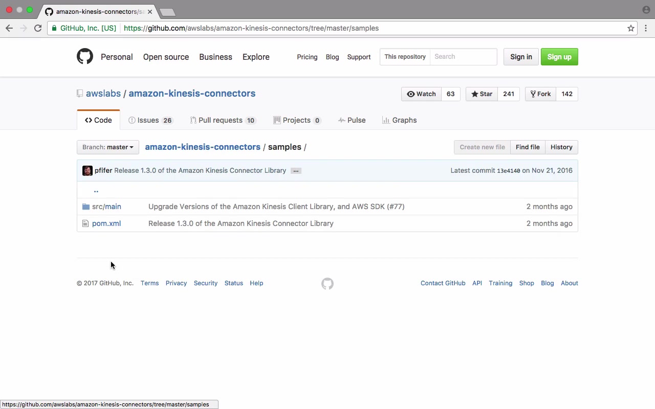Open the Blog link in header
Viewport: 655px width, 409px height.
[332, 57]
